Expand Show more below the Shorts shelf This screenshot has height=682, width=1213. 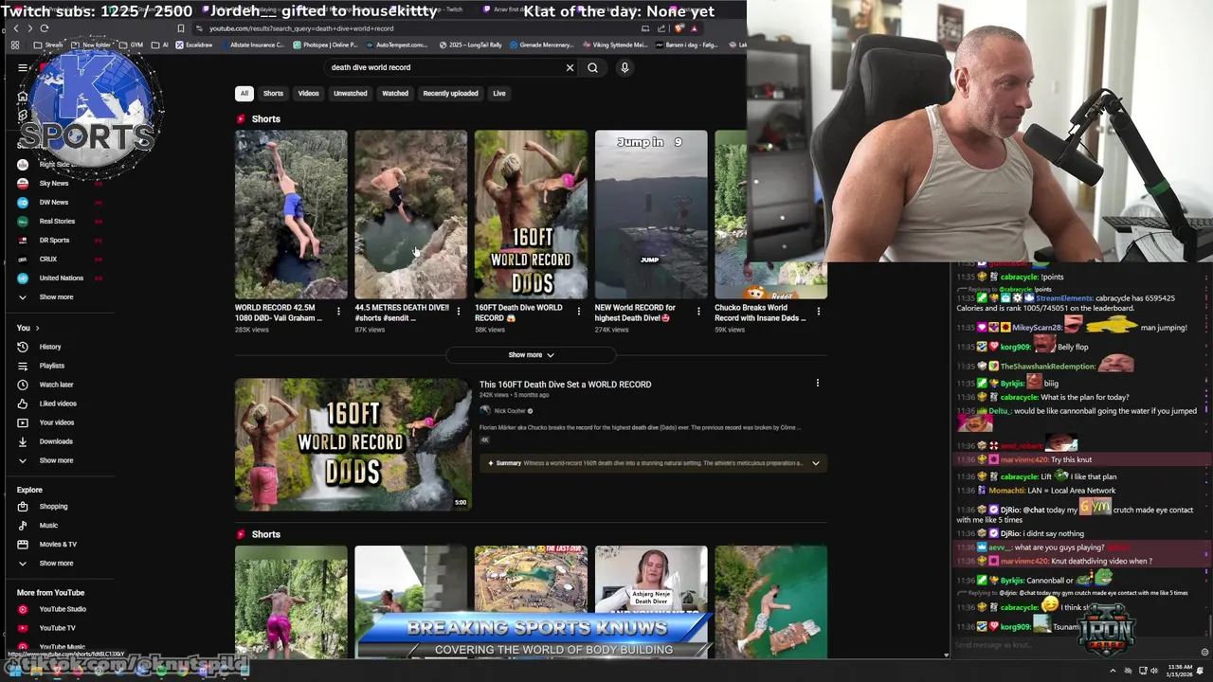(531, 355)
